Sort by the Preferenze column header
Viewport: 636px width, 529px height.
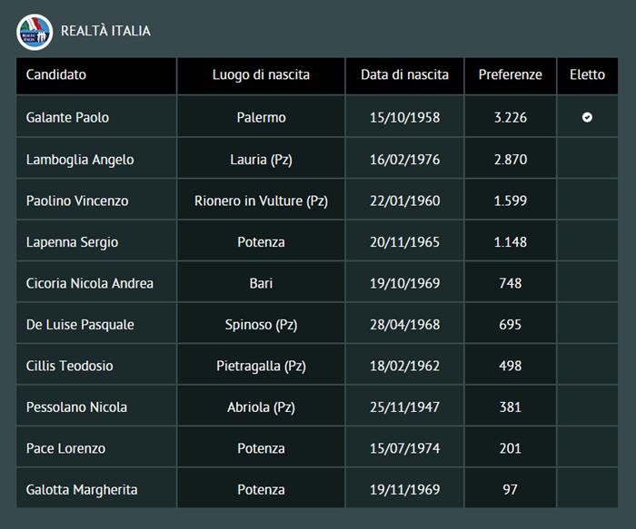coord(510,75)
